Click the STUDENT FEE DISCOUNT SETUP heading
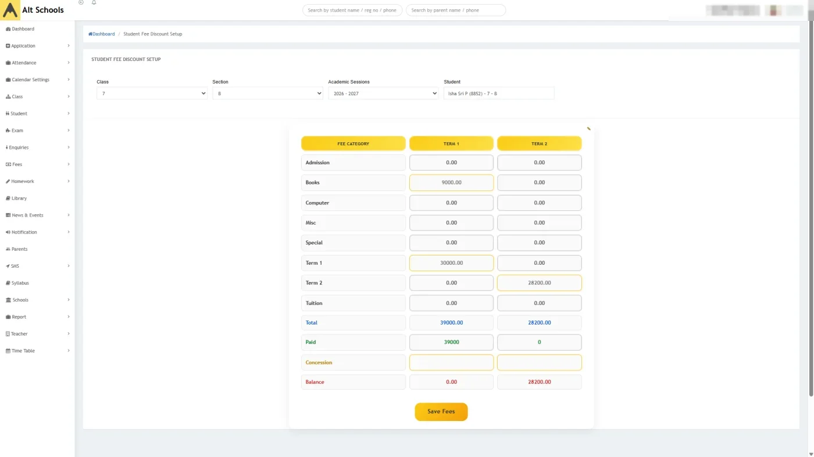The image size is (814, 457). (126, 59)
